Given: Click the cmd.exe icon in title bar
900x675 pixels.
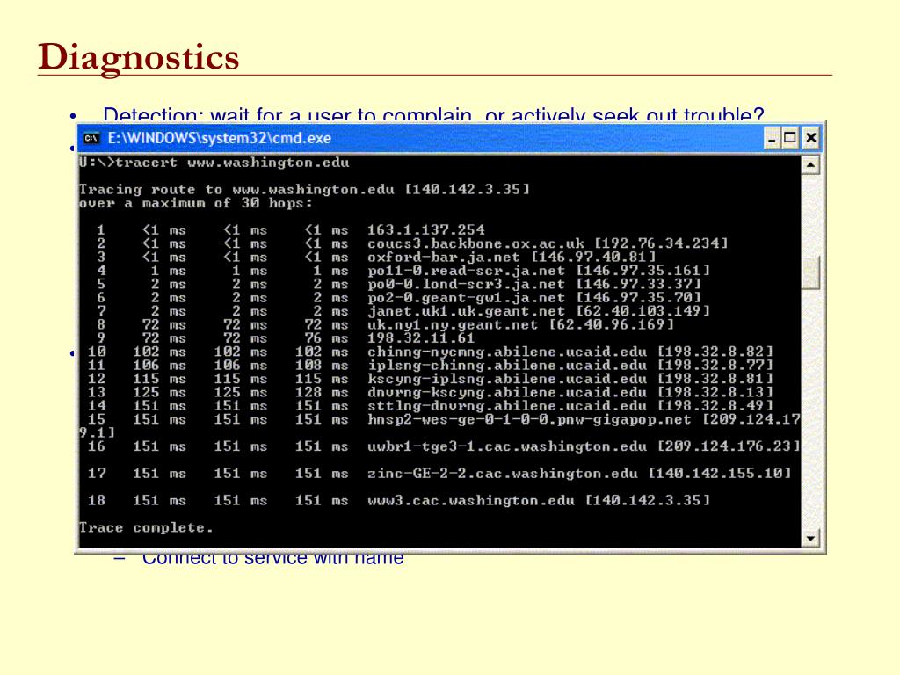Looking at the screenshot, I should point(91,138).
